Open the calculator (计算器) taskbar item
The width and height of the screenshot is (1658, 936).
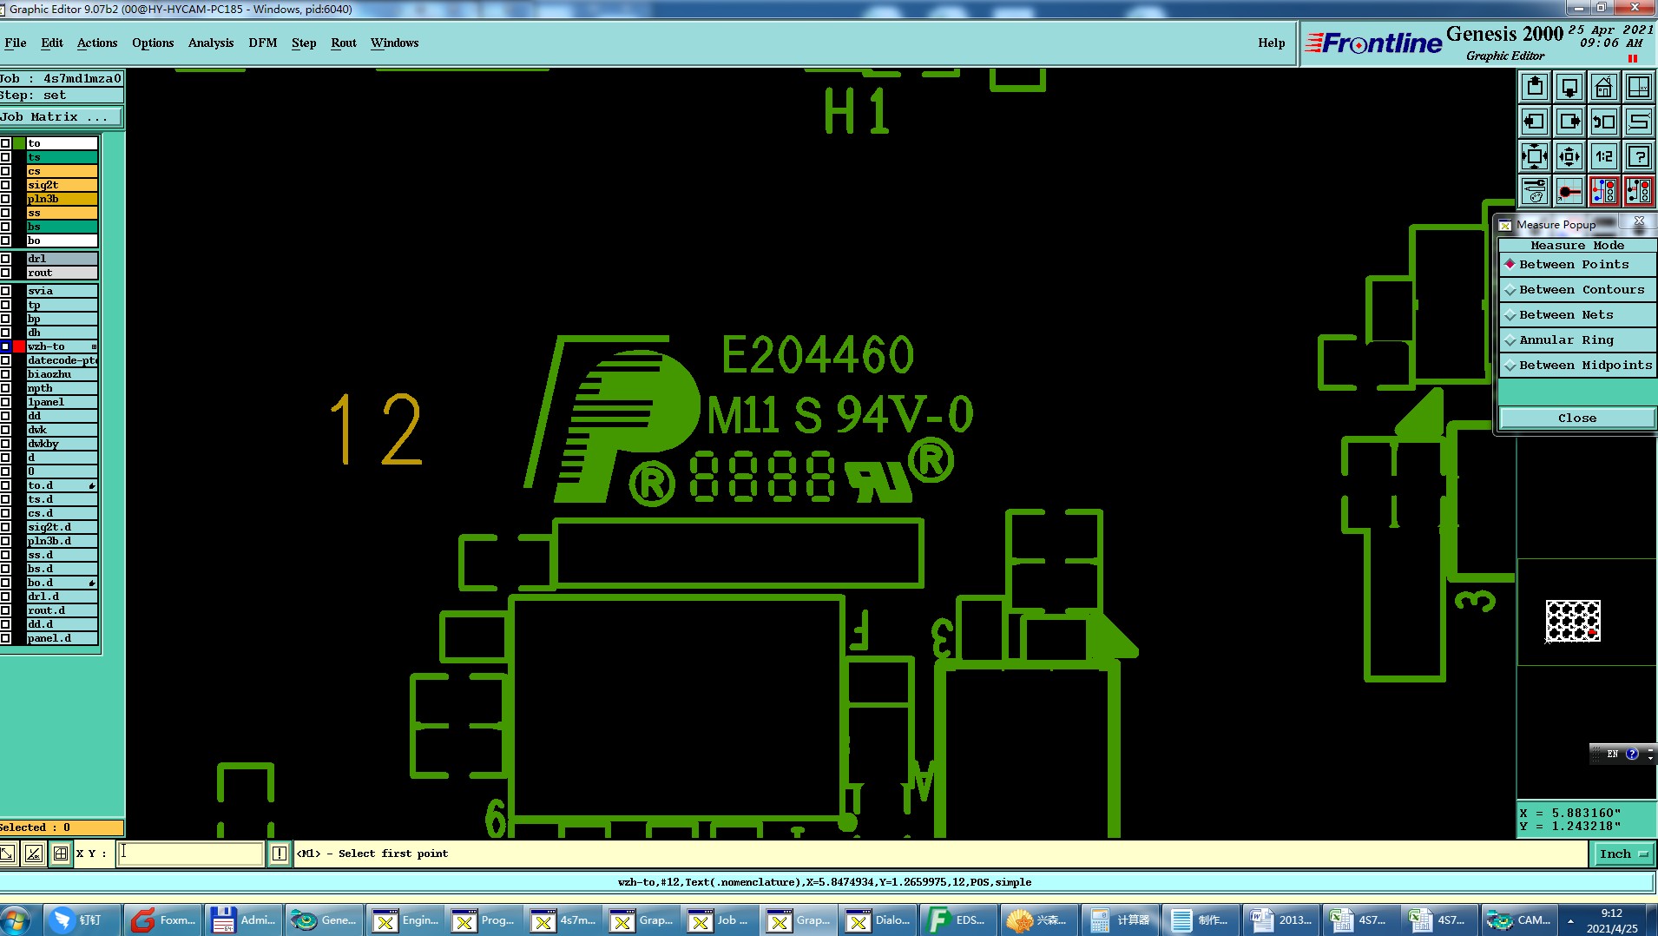coord(1121,920)
